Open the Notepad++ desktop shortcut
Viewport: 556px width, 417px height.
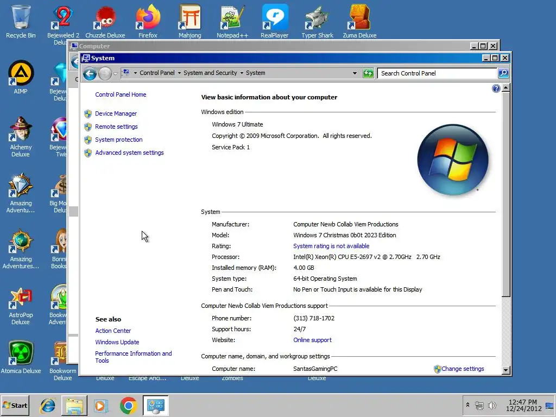click(x=232, y=21)
